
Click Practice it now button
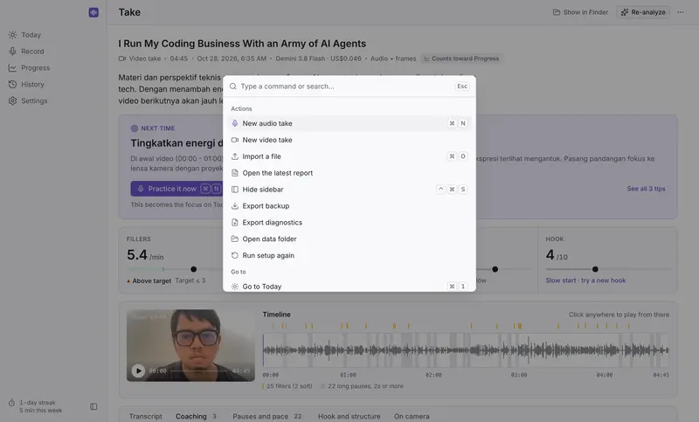(x=176, y=189)
